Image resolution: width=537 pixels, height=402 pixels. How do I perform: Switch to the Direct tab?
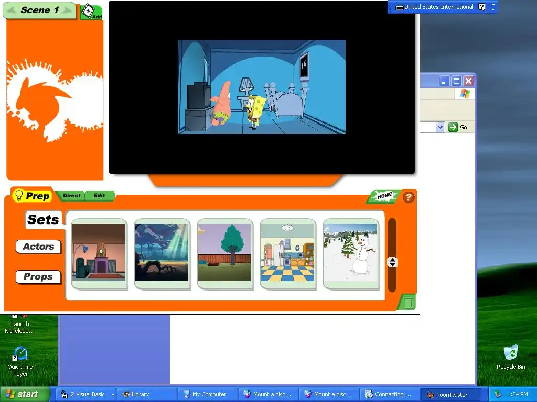[x=71, y=196]
